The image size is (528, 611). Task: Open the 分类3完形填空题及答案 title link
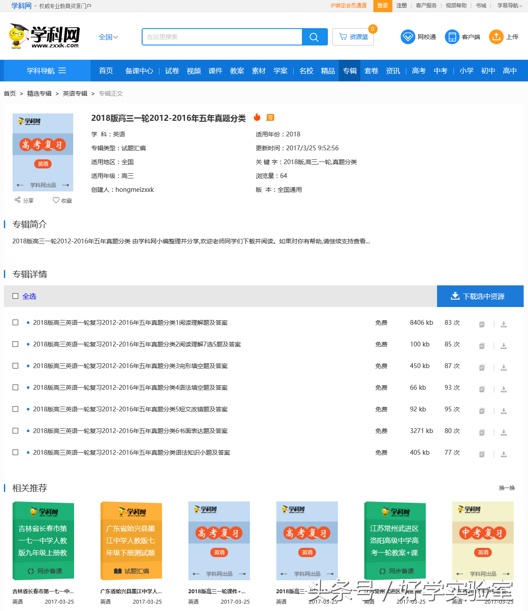[x=130, y=366]
